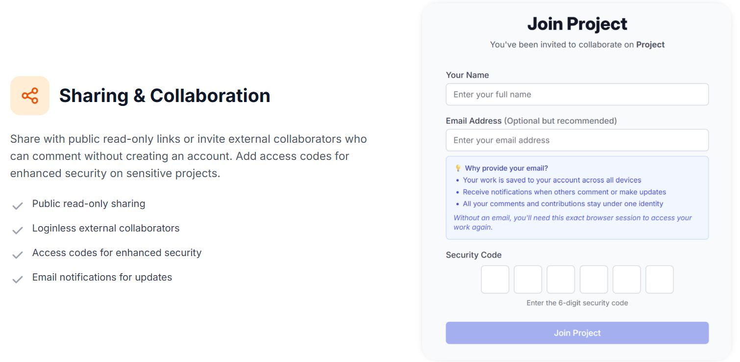Expand the Security Code section
The height and width of the screenshot is (362, 740).
tap(473, 255)
